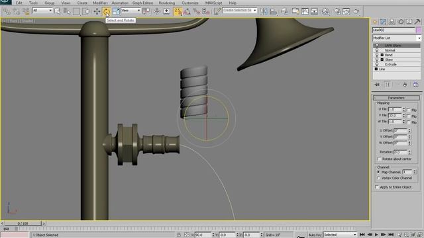Enable Apply to Entire Object checkbox
424x238 pixels.
(x=377, y=187)
